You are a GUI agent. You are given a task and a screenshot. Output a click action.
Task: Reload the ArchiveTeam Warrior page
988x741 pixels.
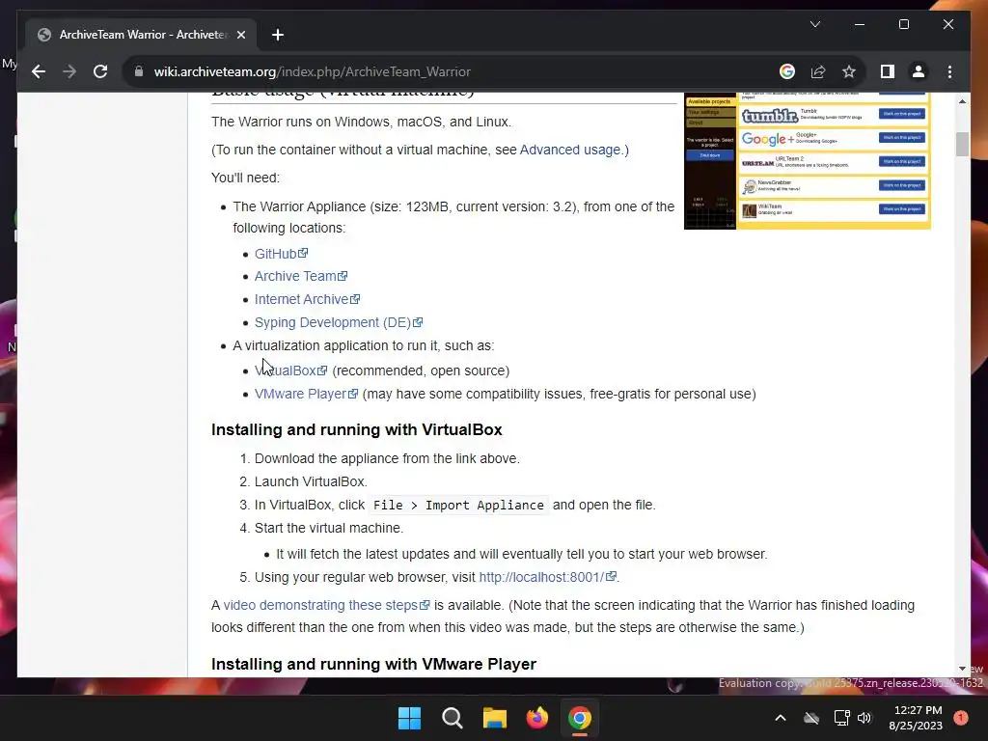click(x=100, y=71)
